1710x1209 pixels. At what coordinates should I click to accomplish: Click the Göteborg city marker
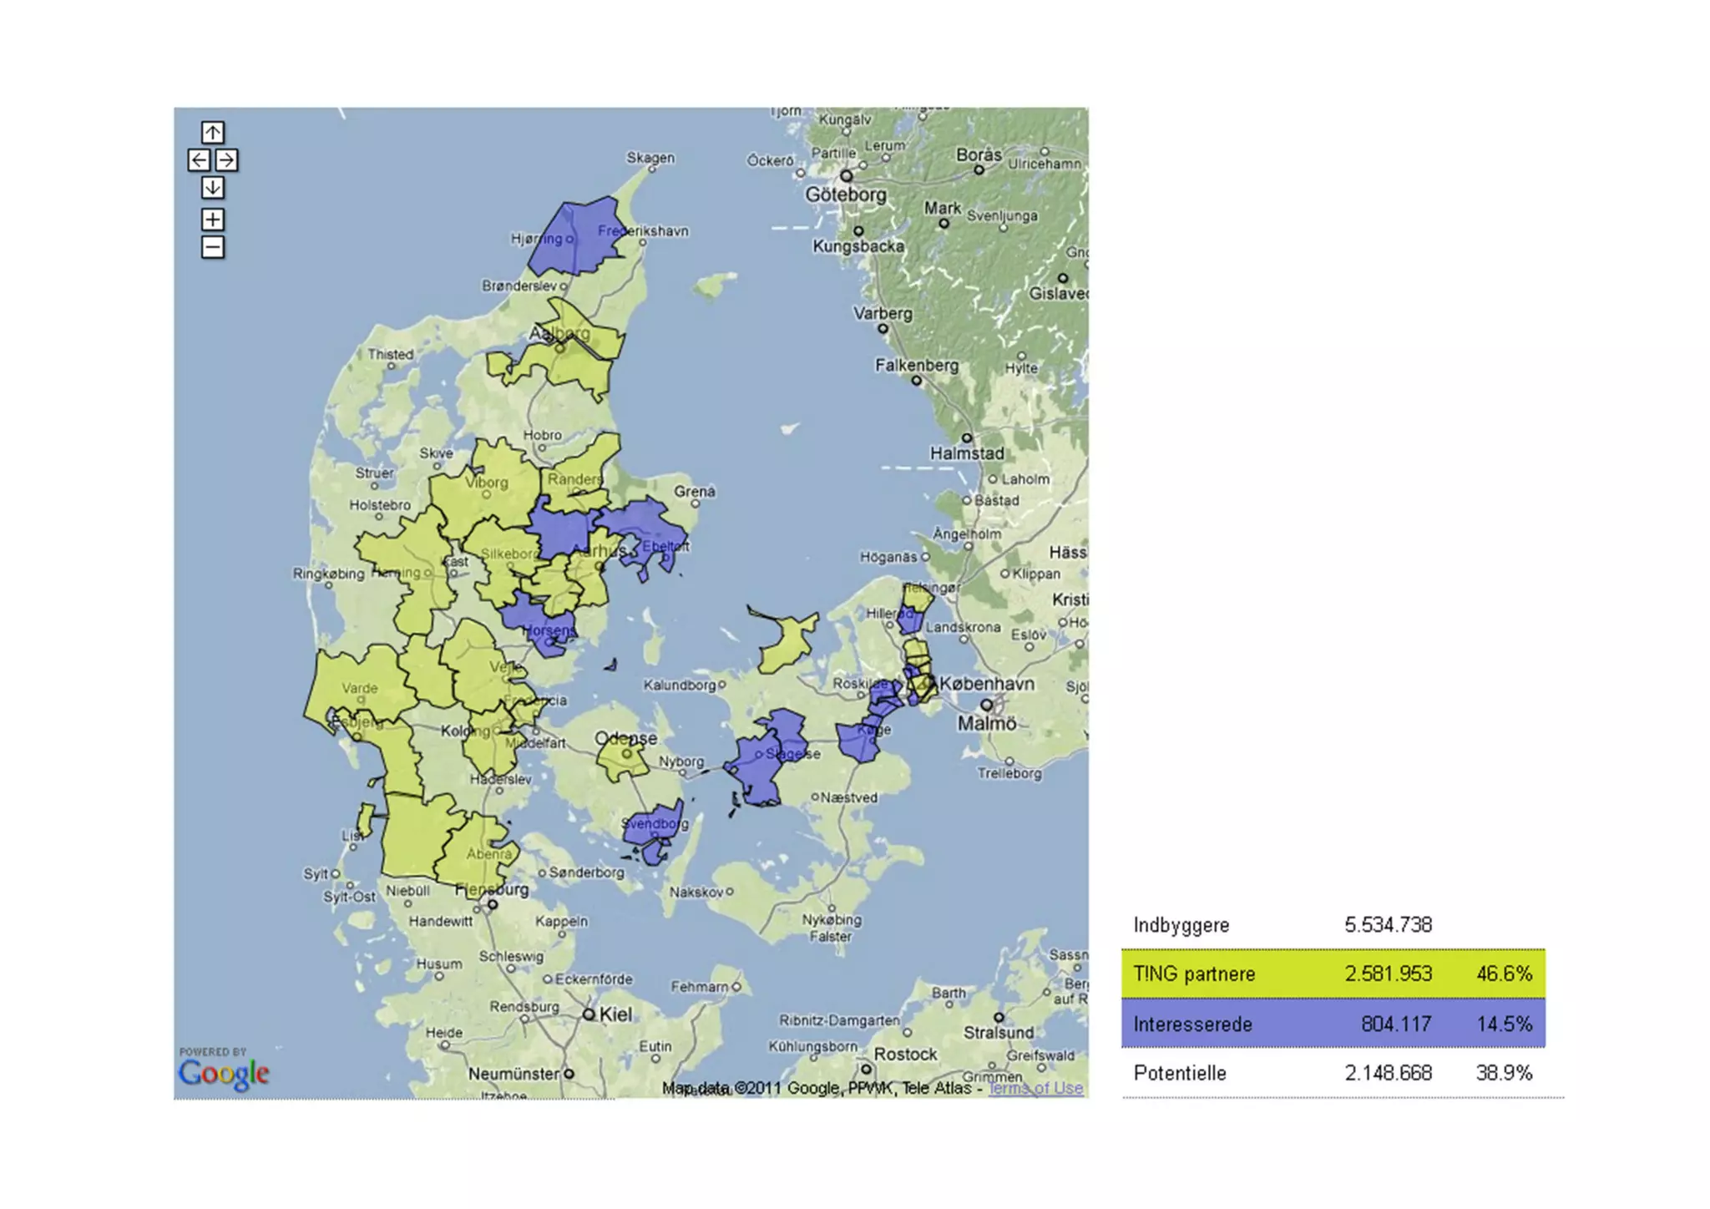[x=846, y=176]
